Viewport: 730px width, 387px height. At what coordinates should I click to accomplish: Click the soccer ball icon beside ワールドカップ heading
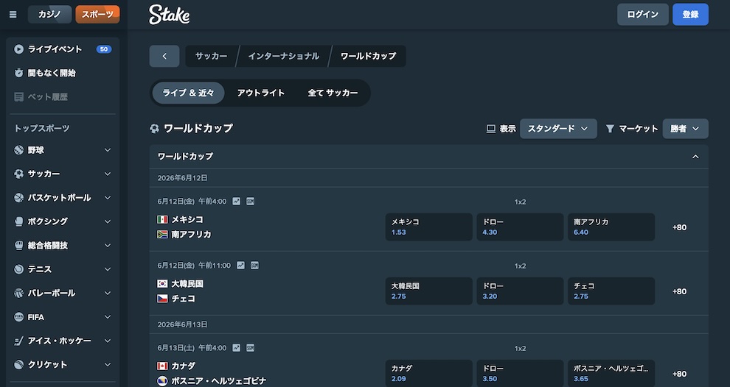(x=154, y=129)
